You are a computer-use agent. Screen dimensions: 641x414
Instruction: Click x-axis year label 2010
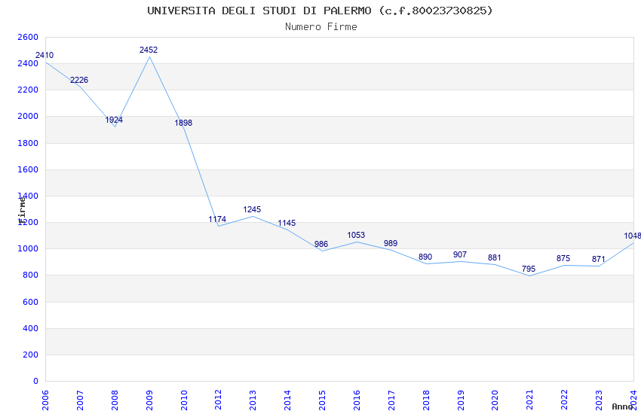pyautogui.click(x=184, y=400)
